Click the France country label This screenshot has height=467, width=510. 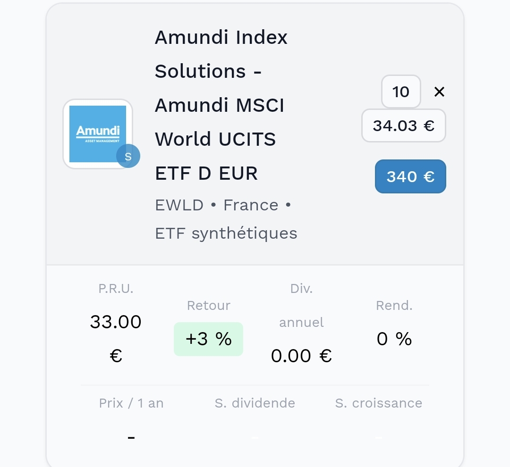point(251,205)
